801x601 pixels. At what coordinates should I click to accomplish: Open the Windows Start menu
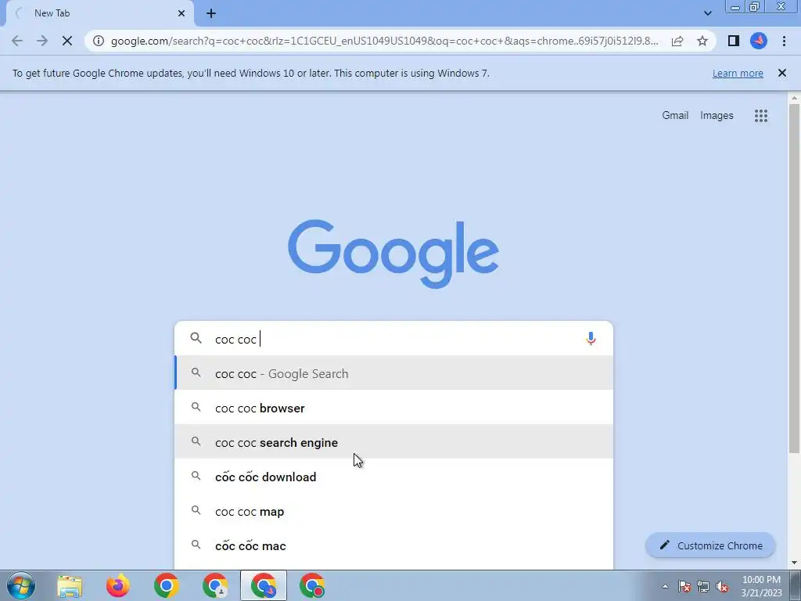coord(20,585)
